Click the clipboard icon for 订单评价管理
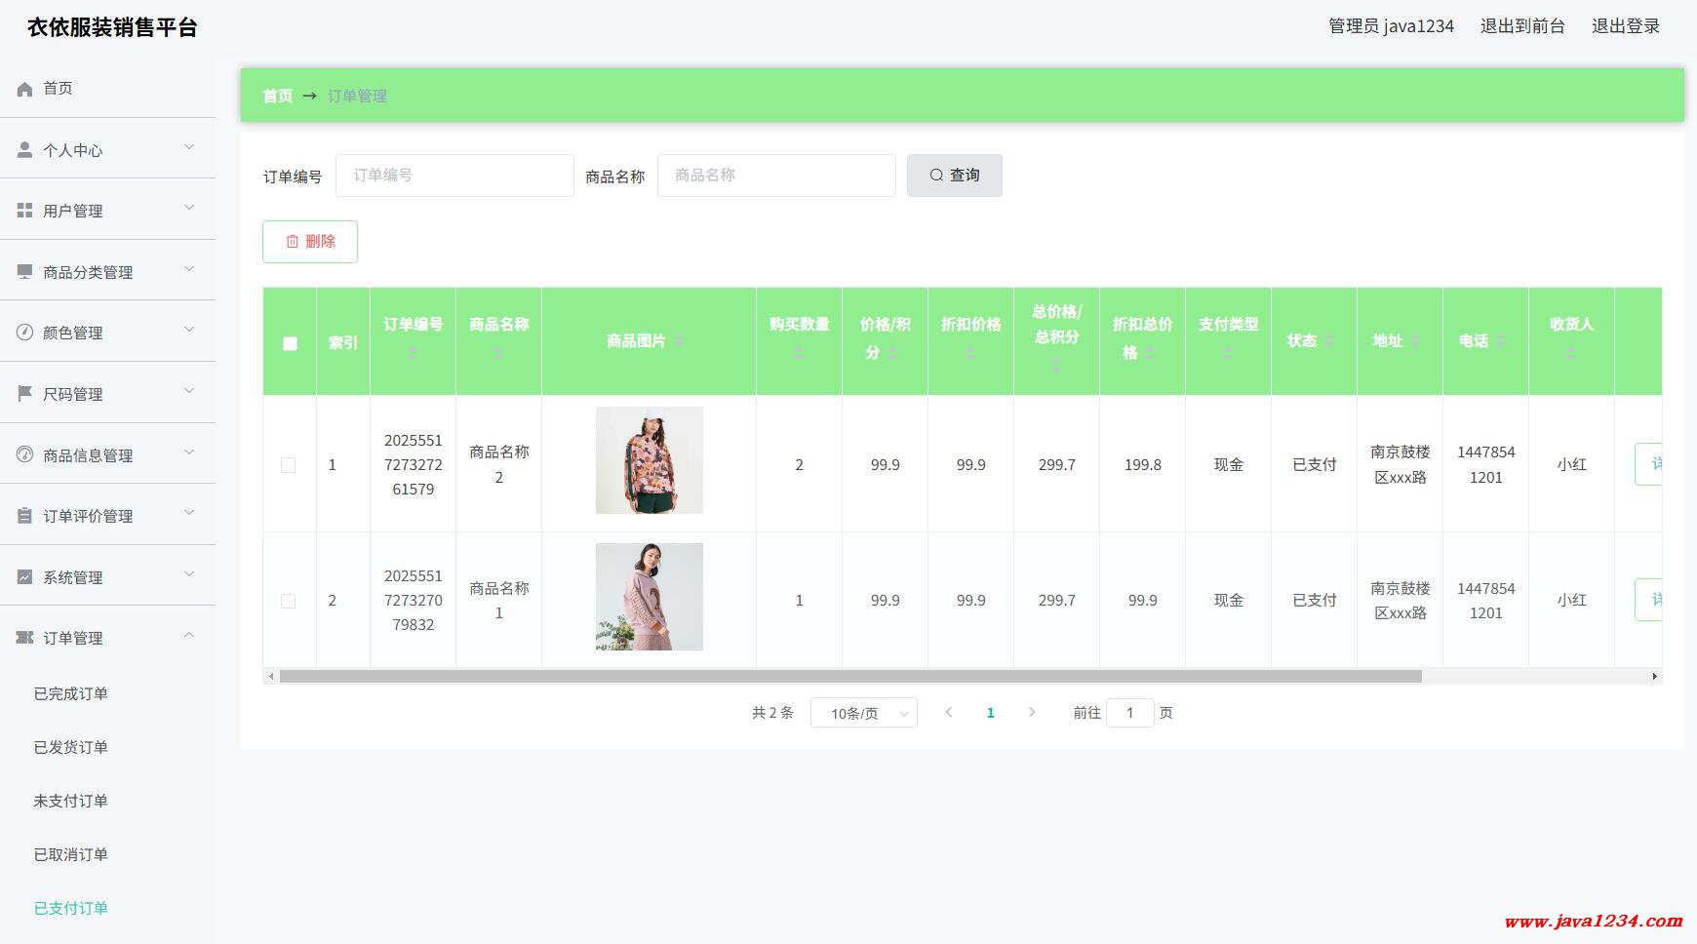 click(25, 516)
